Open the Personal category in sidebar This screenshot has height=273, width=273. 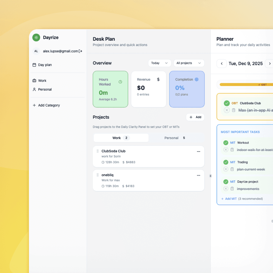tap(57, 90)
